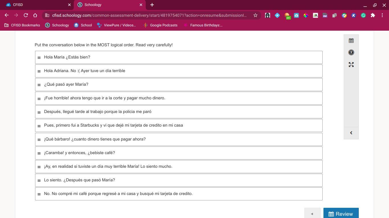This screenshot has width=389, height=218.
Task: Grab handle of '¡Qué bárbaro!' row
Action: (39, 140)
